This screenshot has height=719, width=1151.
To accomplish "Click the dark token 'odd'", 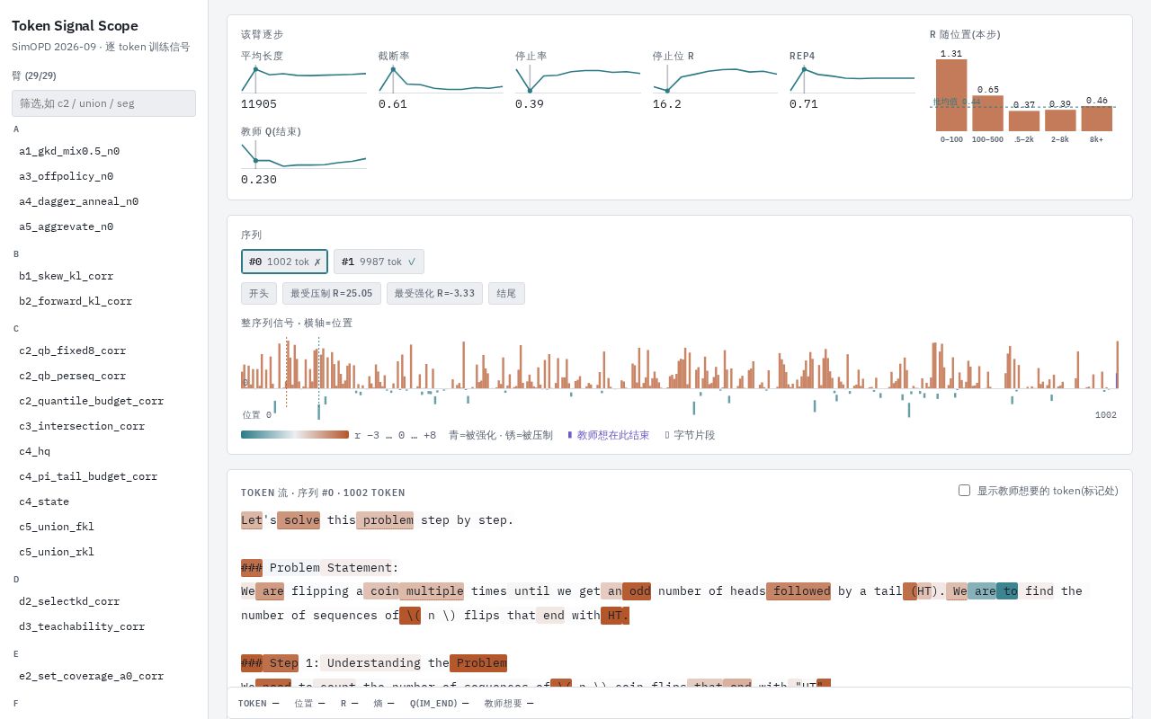I will coord(637,591).
